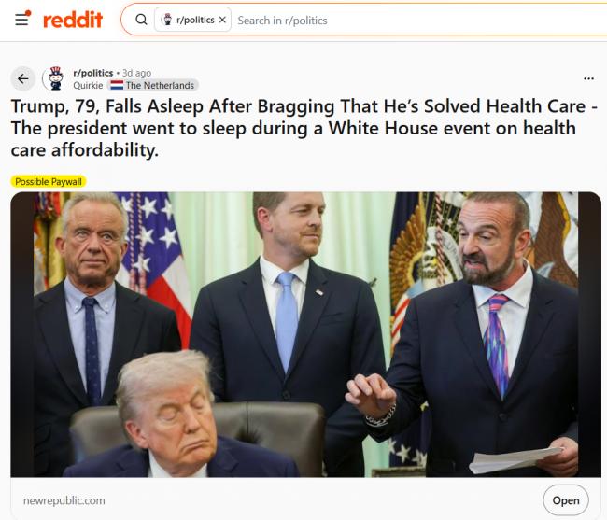
Task: Open the r/politics subreddit avatar
Action: pyautogui.click(x=55, y=78)
